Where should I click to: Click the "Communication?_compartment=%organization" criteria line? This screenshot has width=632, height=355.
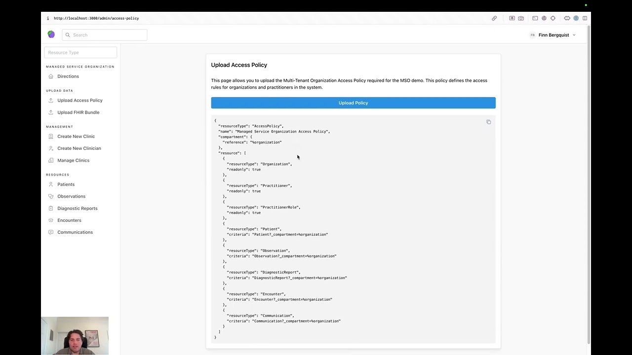point(283,321)
